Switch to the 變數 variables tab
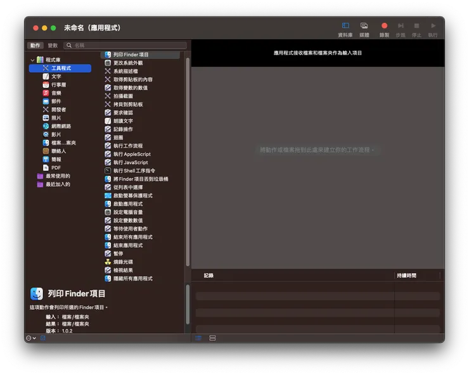The height and width of the screenshot is (375, 469). coord(53,46)
